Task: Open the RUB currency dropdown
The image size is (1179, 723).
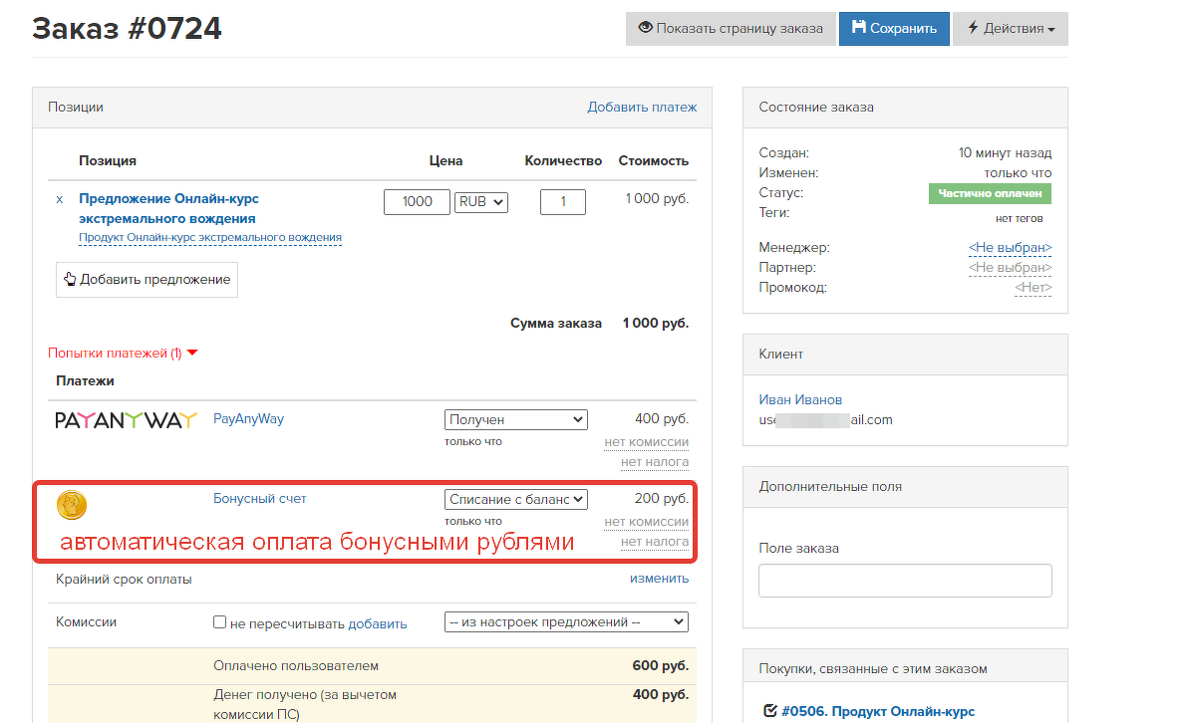Action: tap(480, 201)
